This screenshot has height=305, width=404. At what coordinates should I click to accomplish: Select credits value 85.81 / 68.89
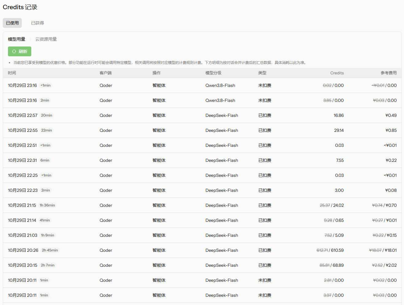tap(332, 265)
